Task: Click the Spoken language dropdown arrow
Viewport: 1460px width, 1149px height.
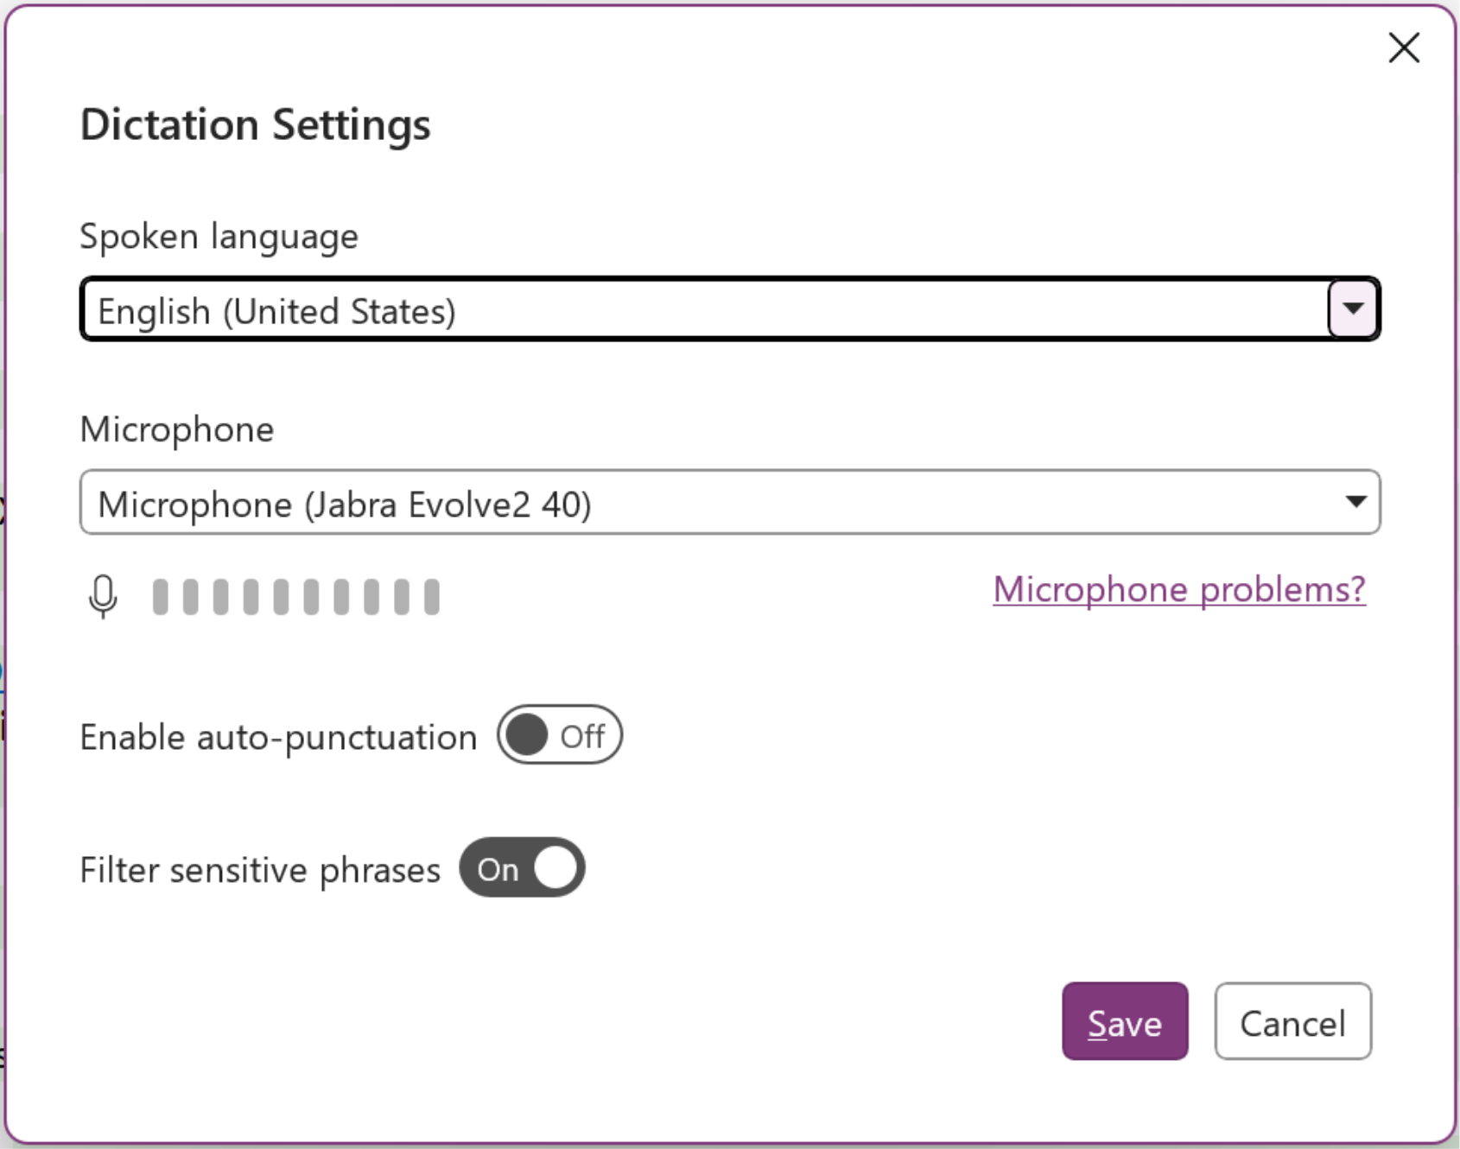Action: (x=1352, y=308)
